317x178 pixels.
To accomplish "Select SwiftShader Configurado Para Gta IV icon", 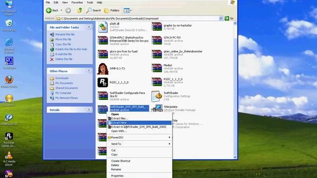I will [103, 96].
